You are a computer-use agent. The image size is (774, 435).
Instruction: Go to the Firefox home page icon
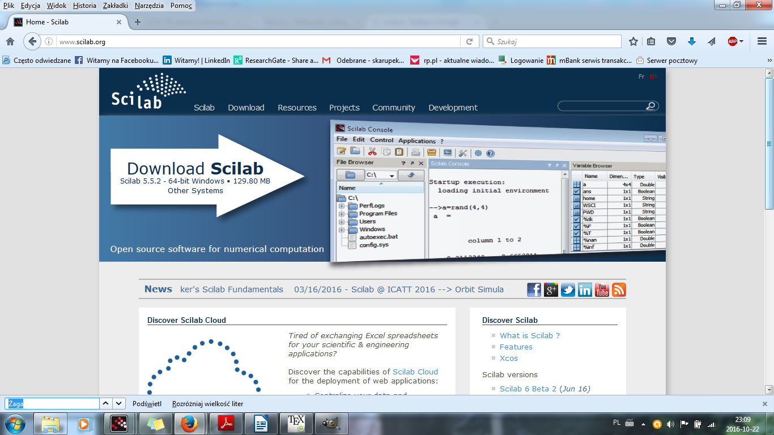tap(10, 41)
